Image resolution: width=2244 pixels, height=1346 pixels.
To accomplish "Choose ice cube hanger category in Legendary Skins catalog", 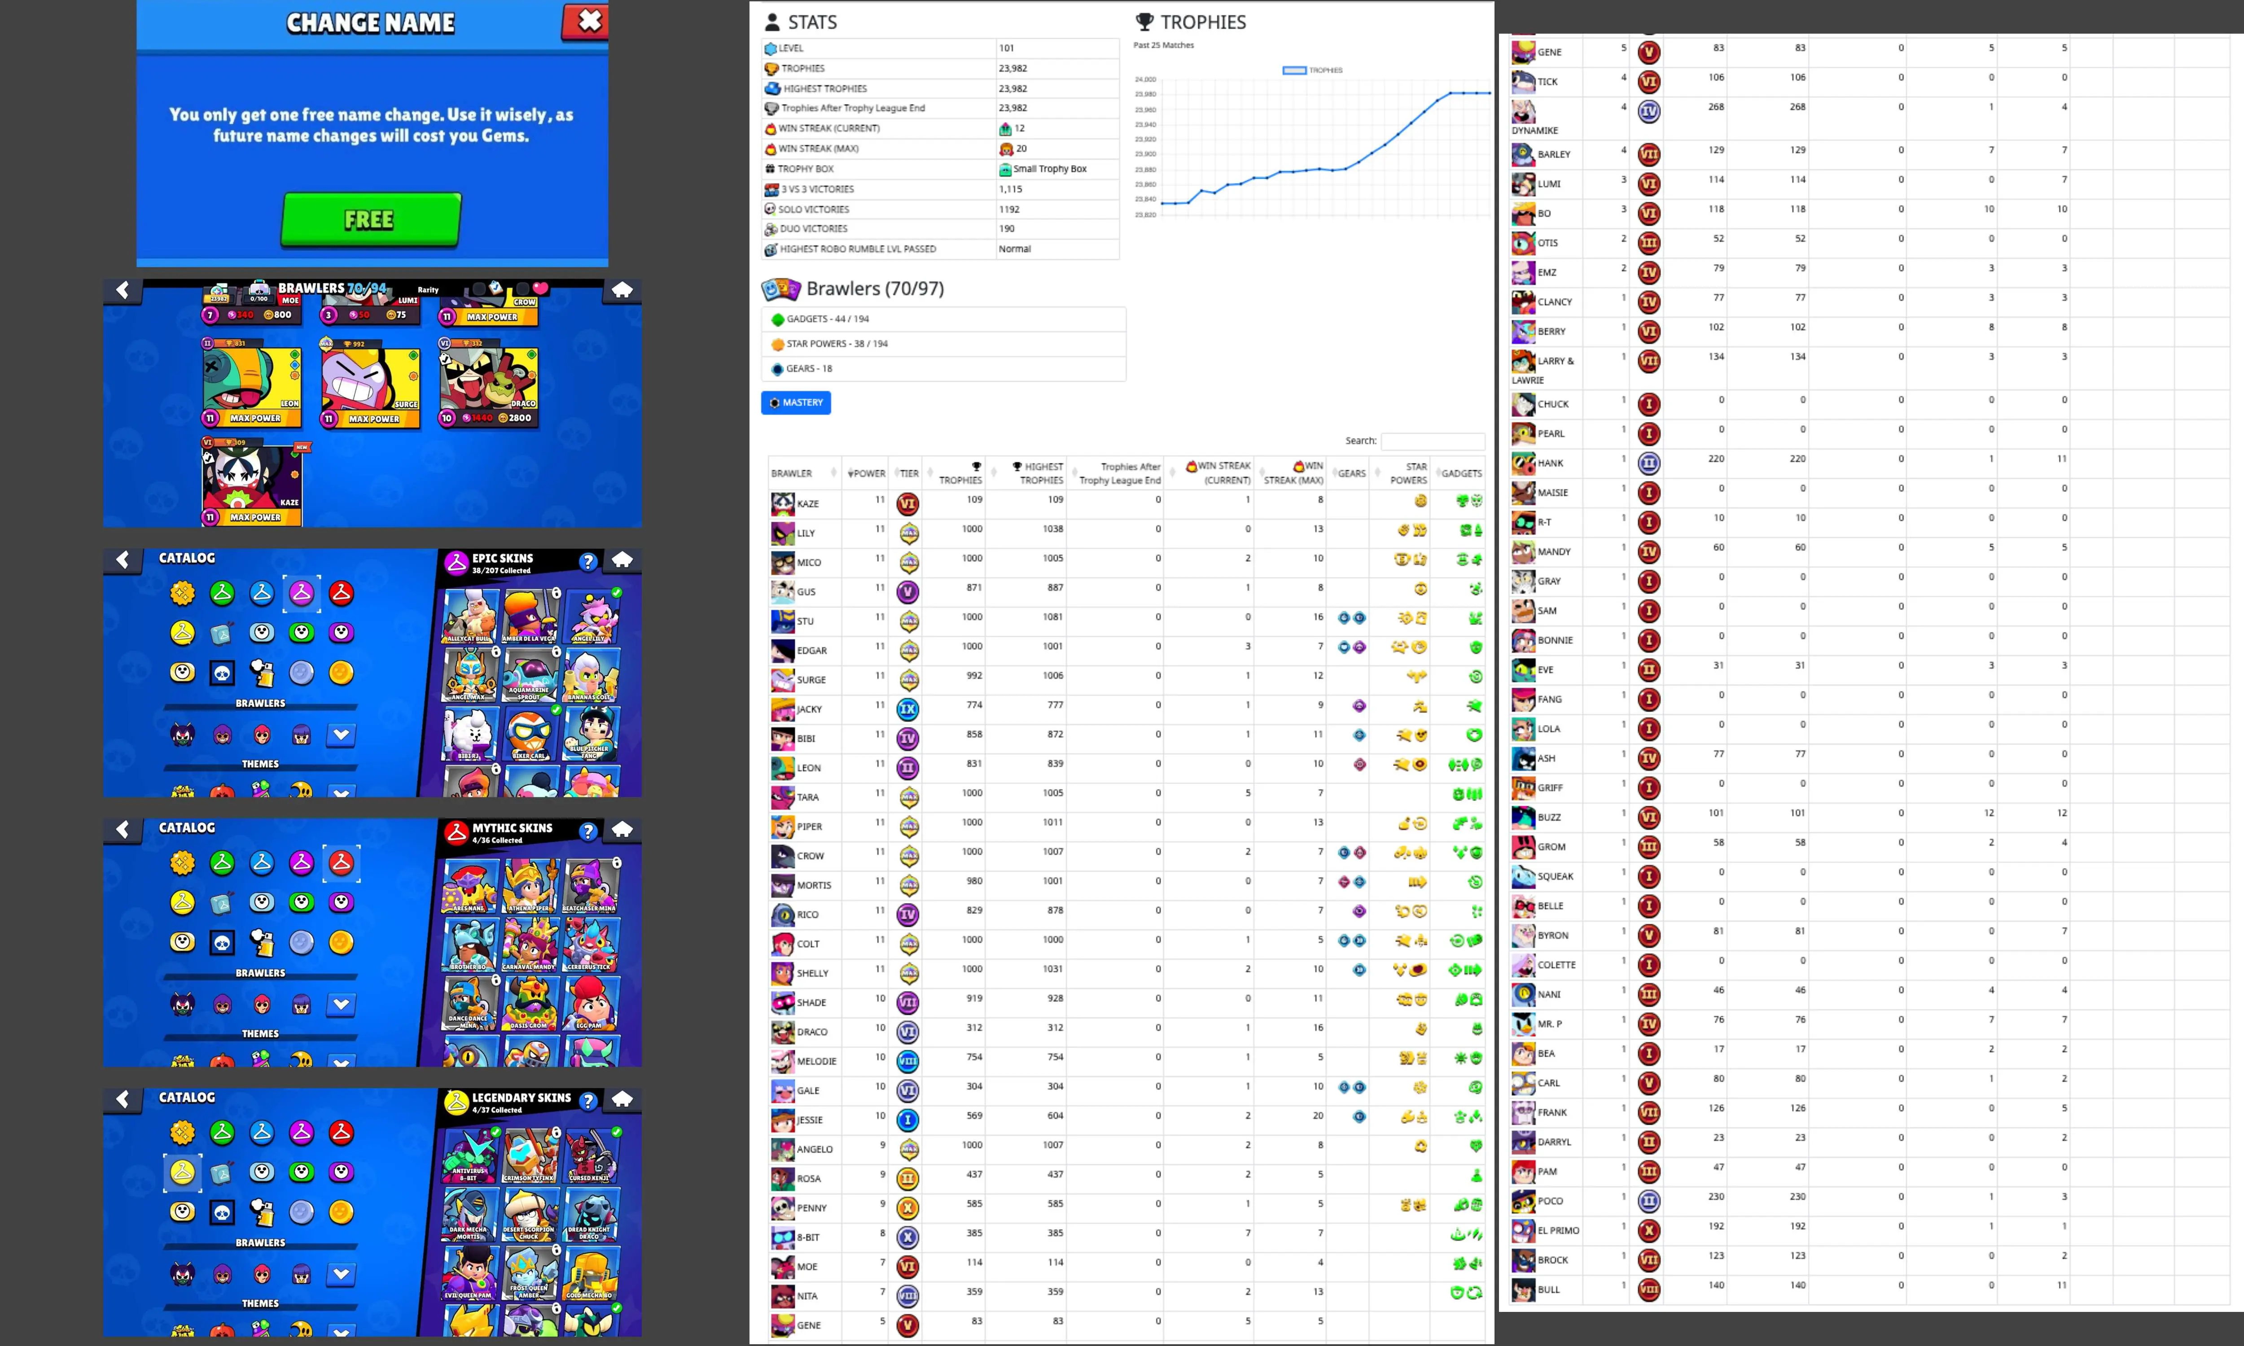I will [x=222, y=1172].
